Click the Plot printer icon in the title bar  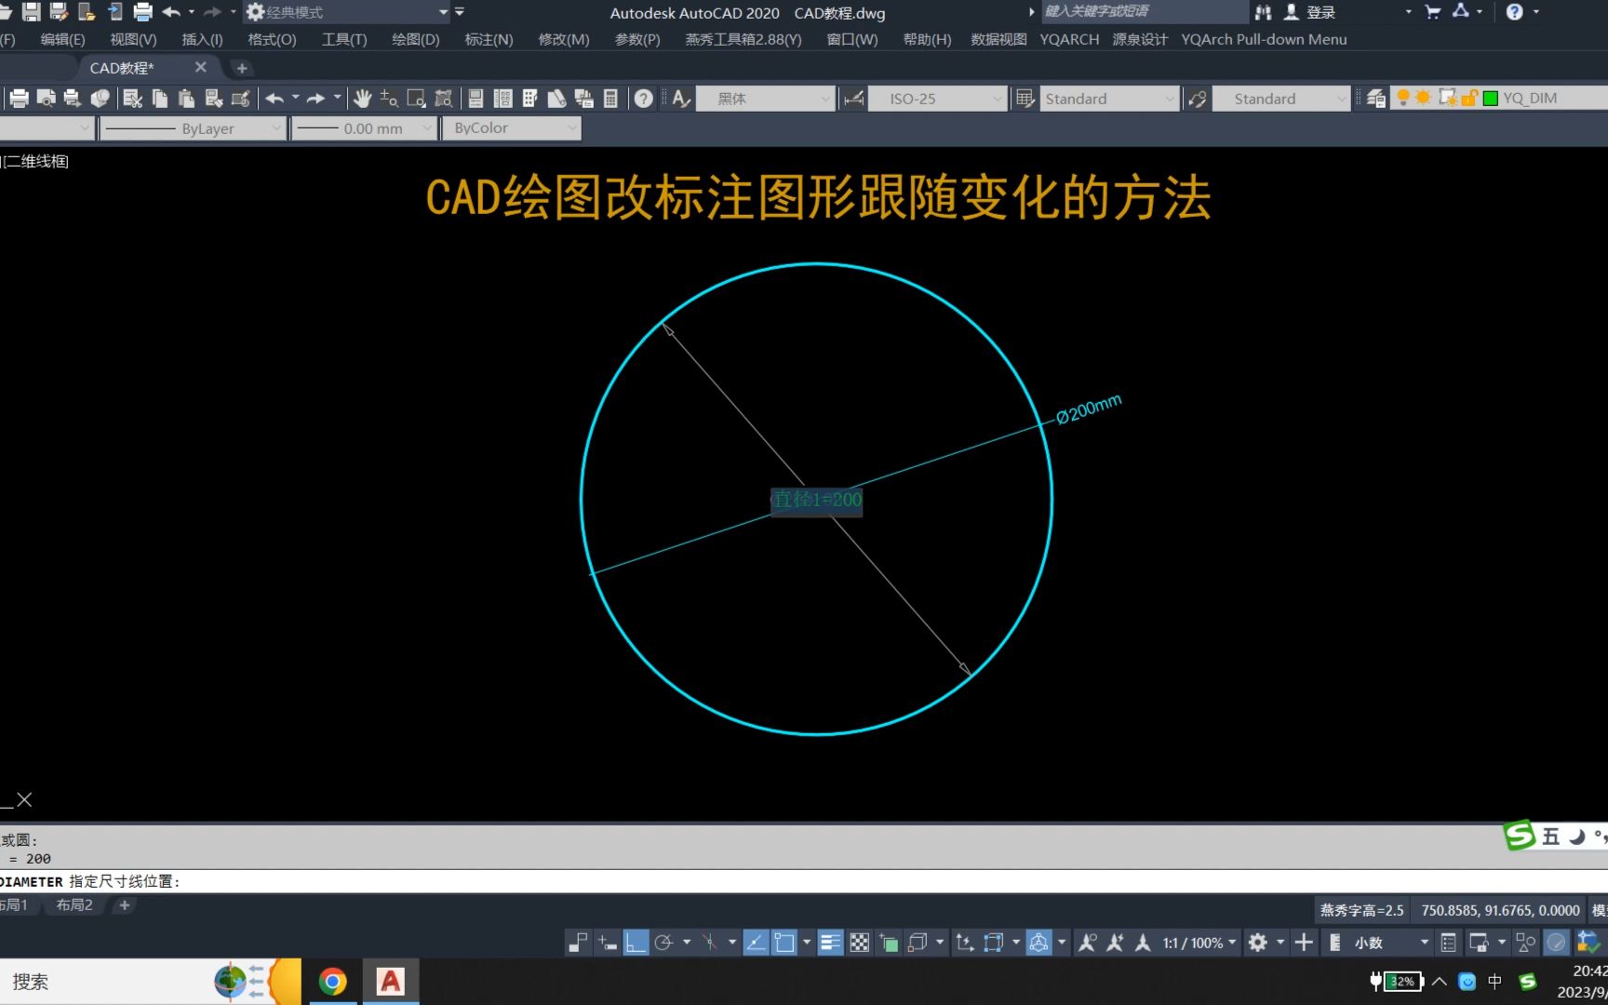coord(142,12)
